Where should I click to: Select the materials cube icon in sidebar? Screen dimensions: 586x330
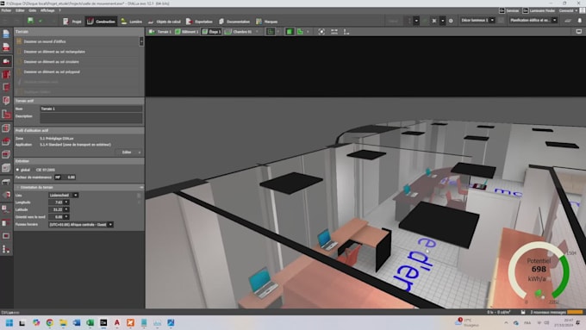[6, 195]
